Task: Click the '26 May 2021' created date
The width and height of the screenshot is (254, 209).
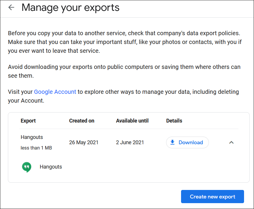Action: coord(84,142)
